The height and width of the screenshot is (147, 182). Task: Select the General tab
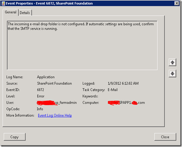[11, 12]
